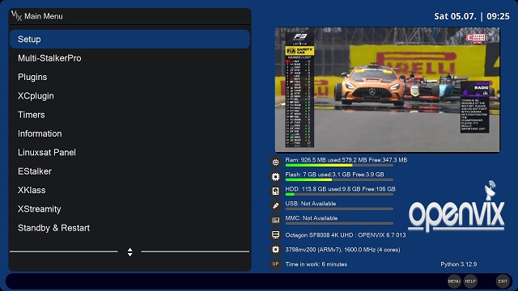
Task: Click the USB stick icon
Action: pyautogui.click(x=275, y=205)
